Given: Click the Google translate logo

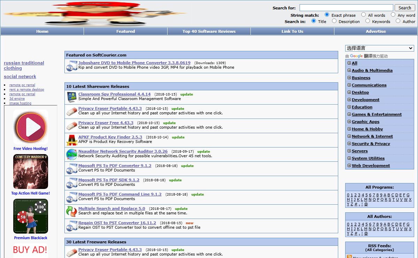Looking at the screenshot, I should pos(356,56).
